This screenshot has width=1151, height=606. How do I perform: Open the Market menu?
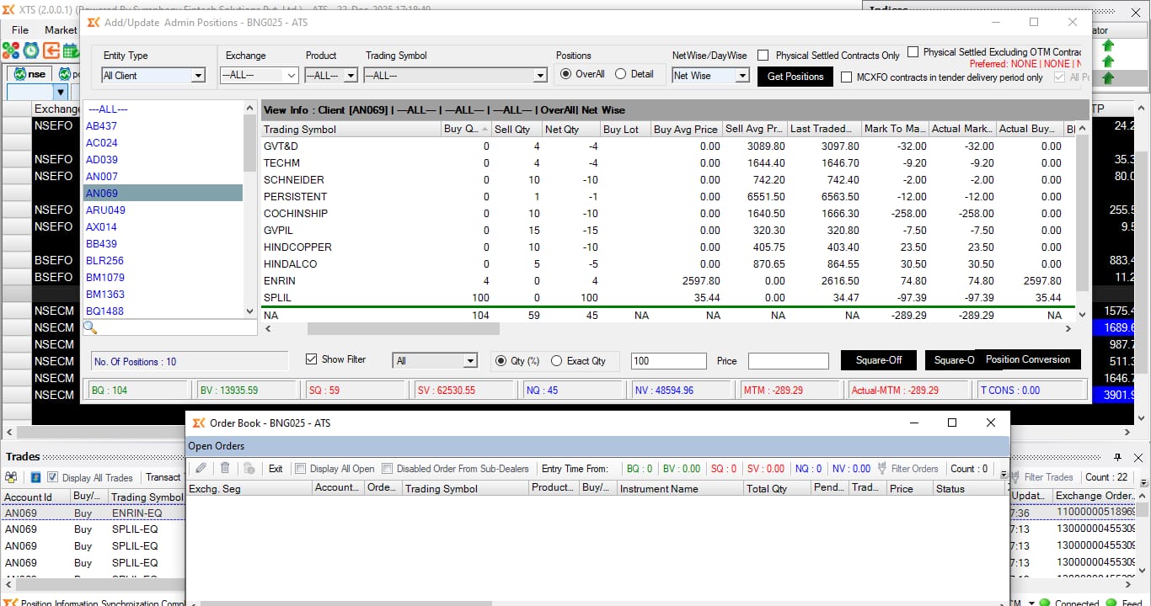click(x=60, y=29)
